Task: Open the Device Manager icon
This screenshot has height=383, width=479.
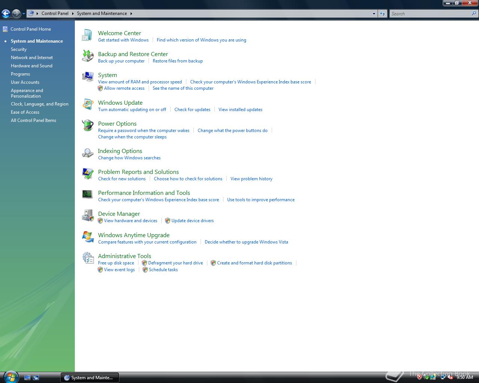Action: tap(87, 216)
